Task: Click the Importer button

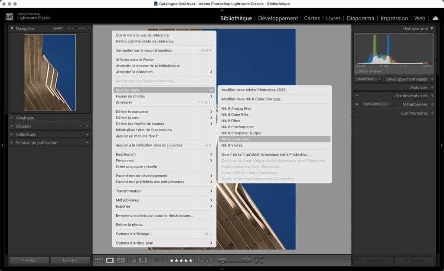Action: click(29, 260)
